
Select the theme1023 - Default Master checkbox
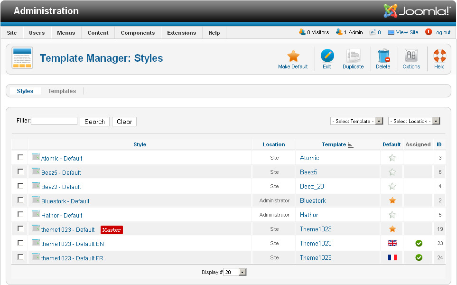pyautogui.click(x=20, y=228)
